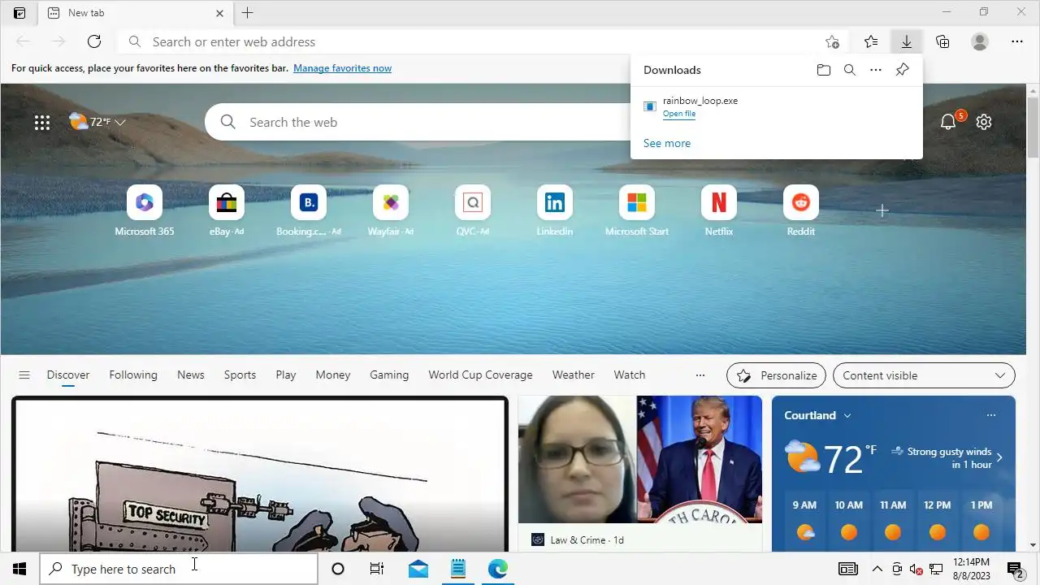Toggle the Downloads toolbar icon
The width and height of the screenshot is (1040, 585).
click(907, 41)
